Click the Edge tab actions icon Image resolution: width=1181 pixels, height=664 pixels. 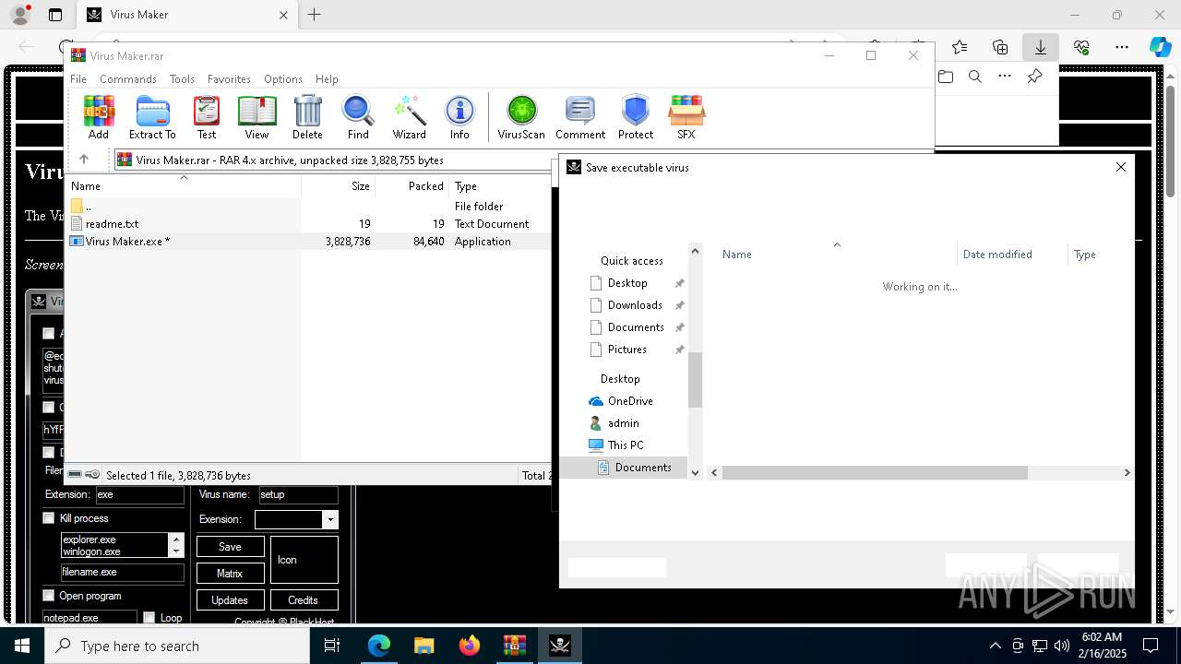tap(55, 15)
